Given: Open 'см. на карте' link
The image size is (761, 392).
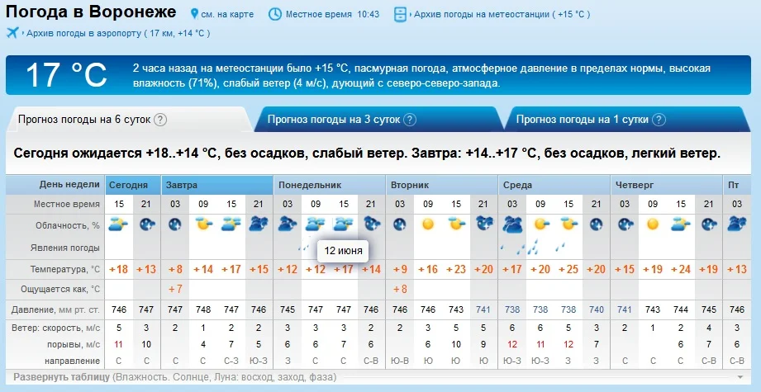Looking at the screenshot, I should click(227, 15).
